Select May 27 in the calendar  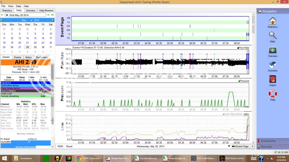pyautogui.click(x=20, y=47)
